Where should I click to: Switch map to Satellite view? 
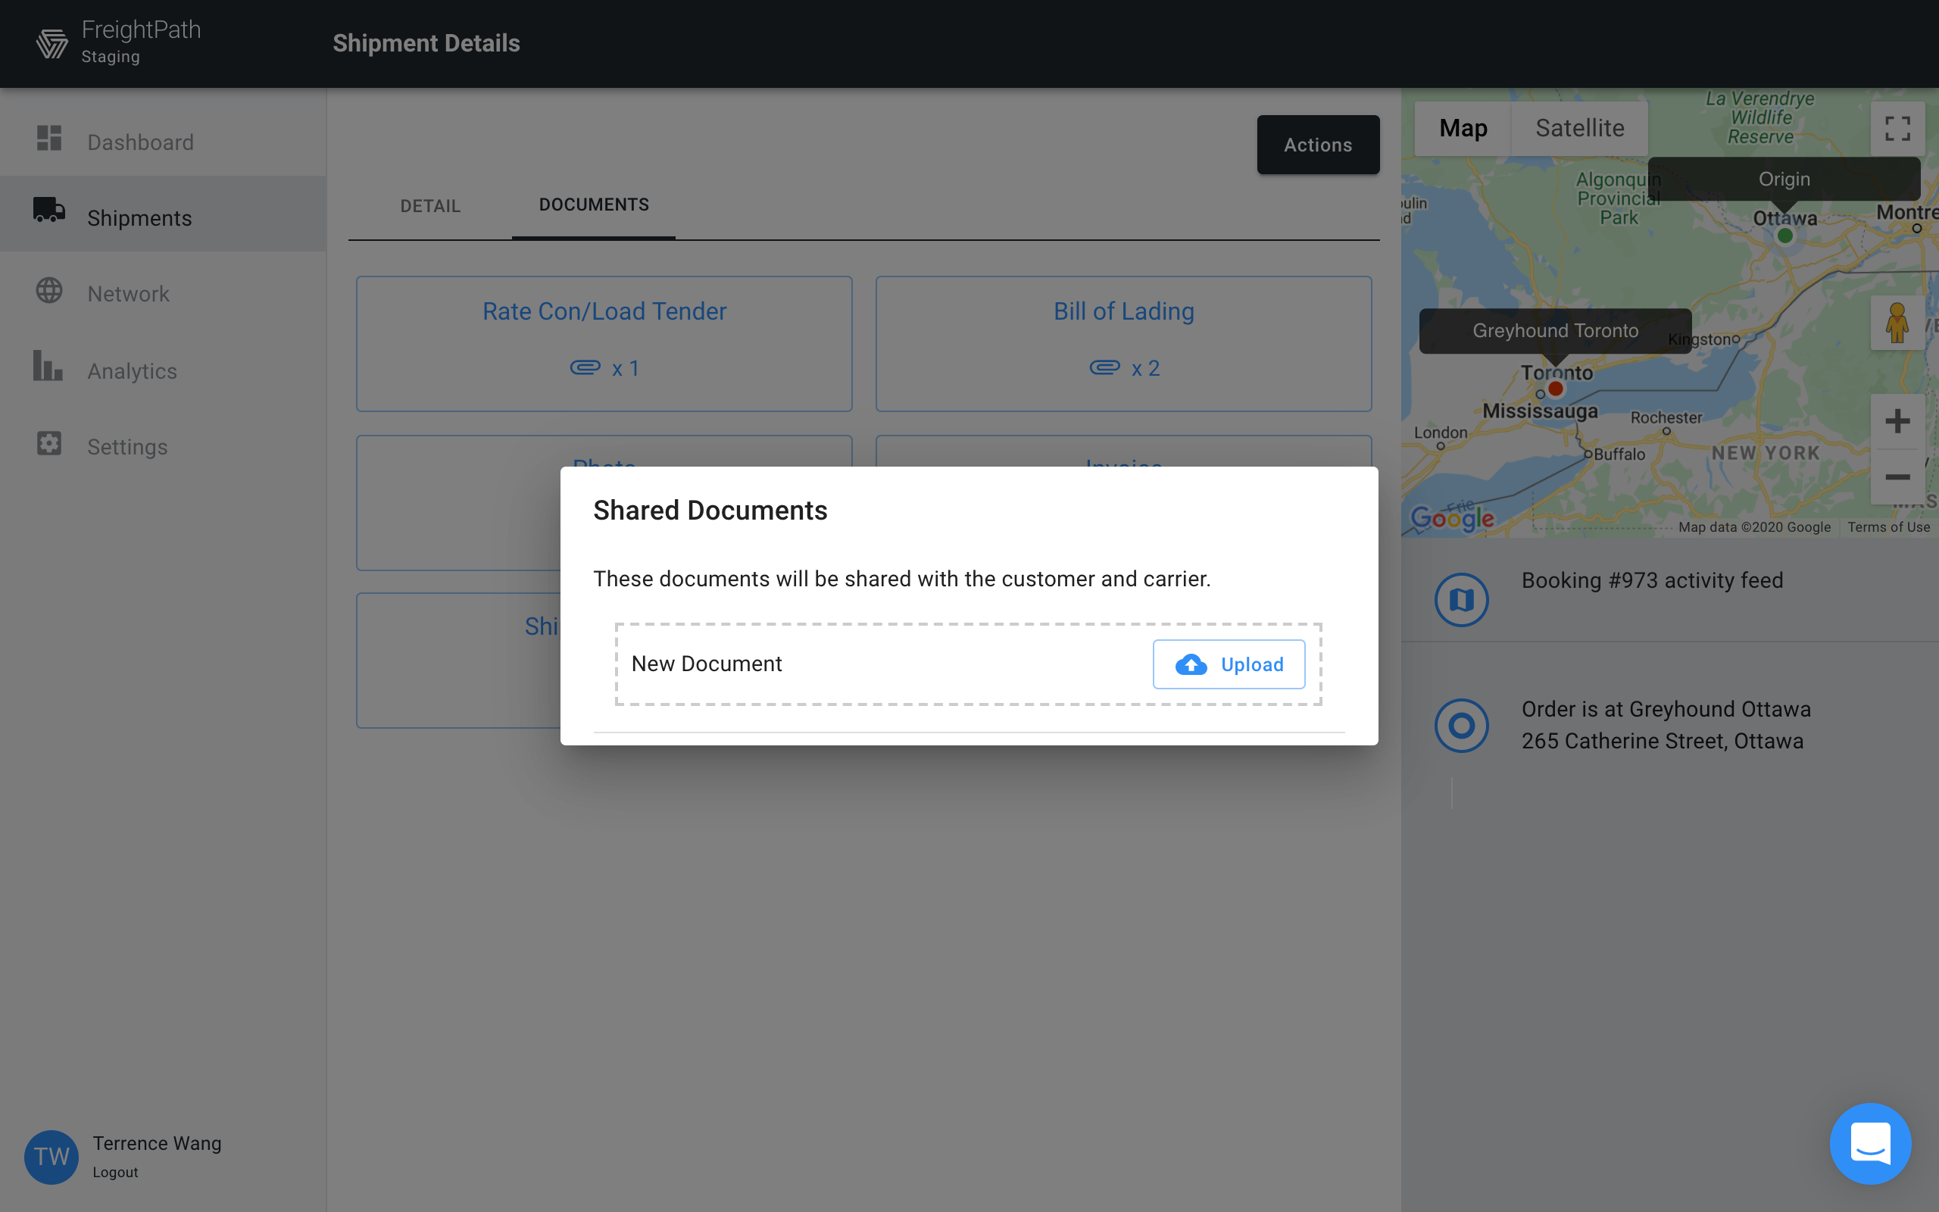[x=1579, y=128]
